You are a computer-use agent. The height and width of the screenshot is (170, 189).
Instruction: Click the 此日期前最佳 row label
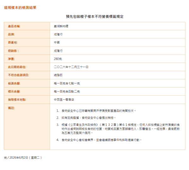(17, 67)
